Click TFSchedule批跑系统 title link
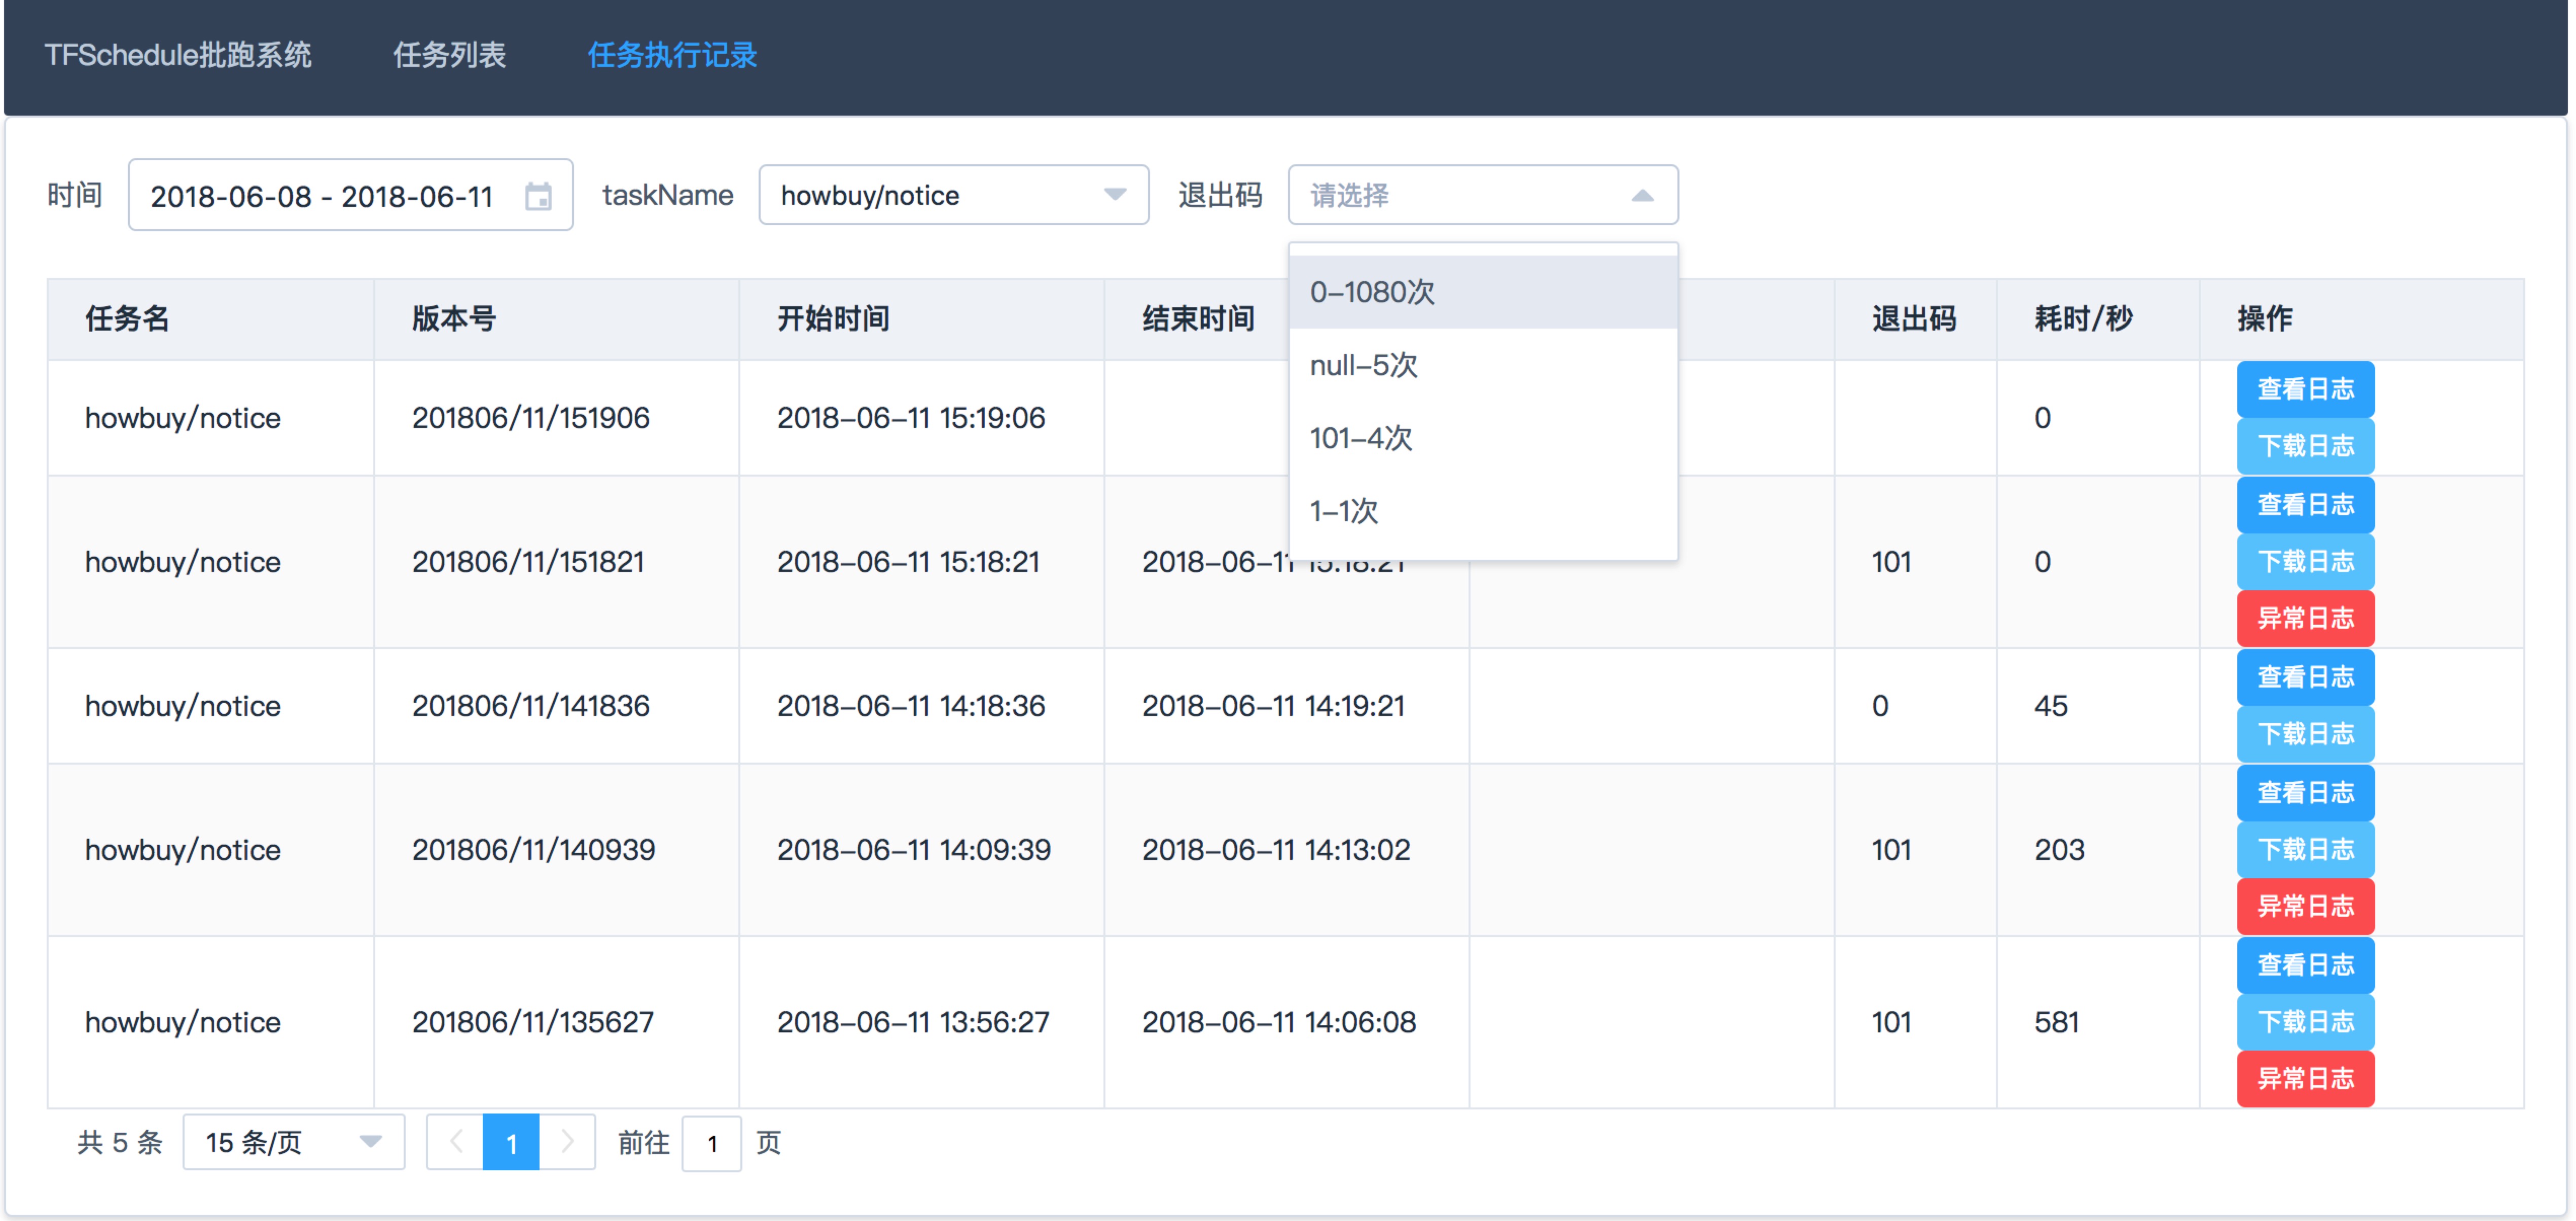2576x1221 pixels. 178,55
